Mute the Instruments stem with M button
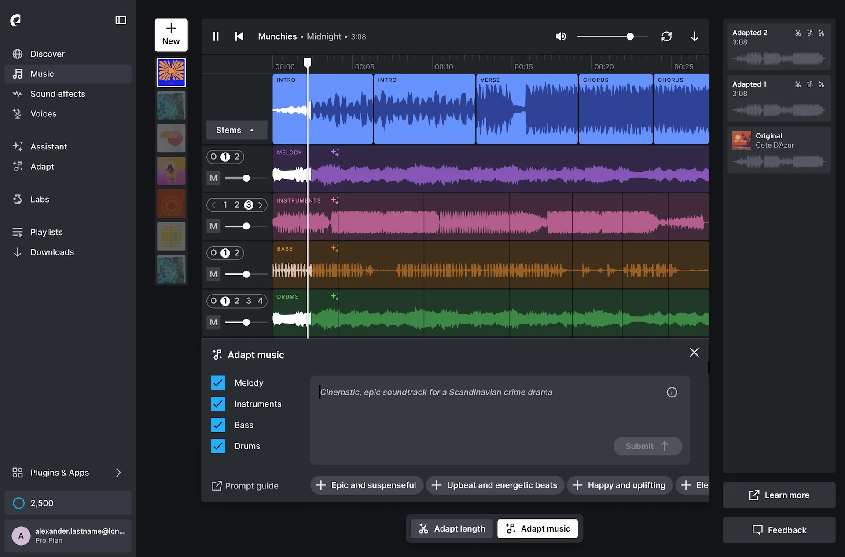Screen dimensions: 845x557 [213, 226]
